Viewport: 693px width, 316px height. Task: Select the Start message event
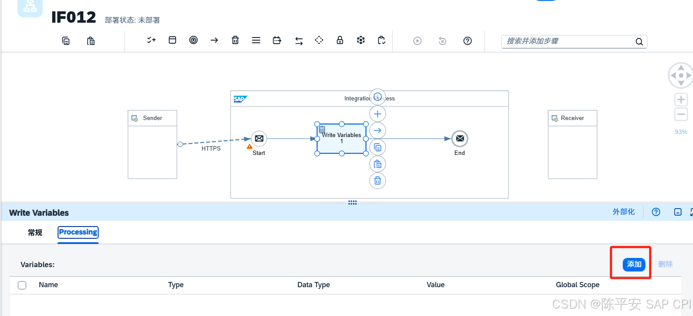[259, 139]
